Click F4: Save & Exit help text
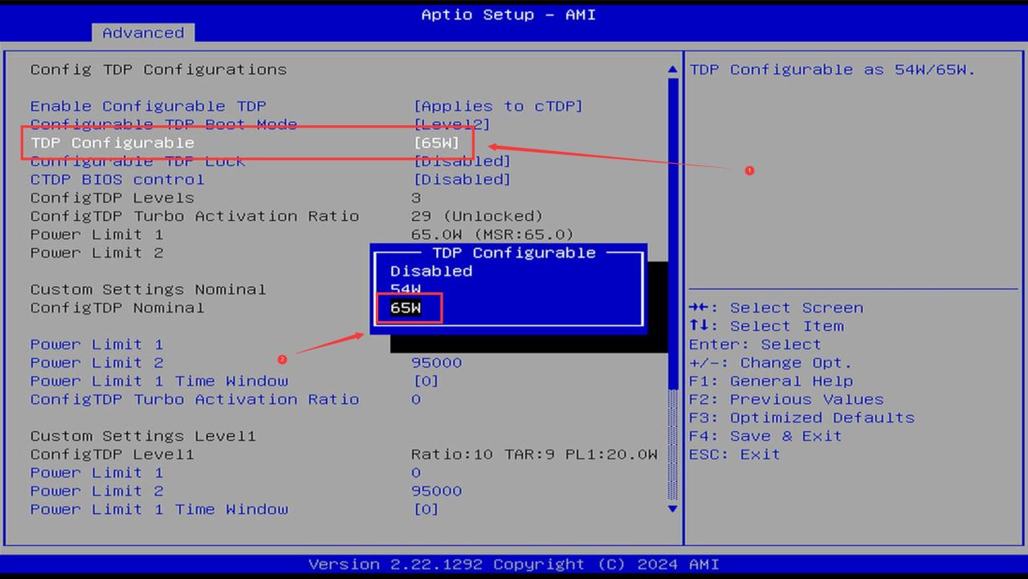 click(765, 436)
